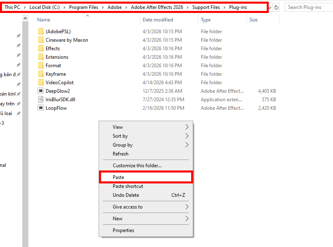Select the Format folder name

[x=53, y=66]
